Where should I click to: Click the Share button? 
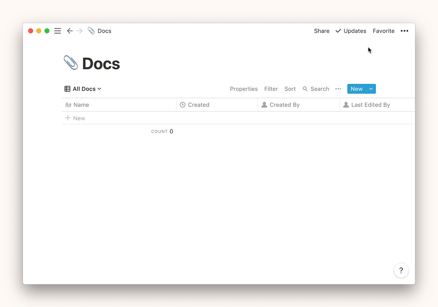click(322, 31)
